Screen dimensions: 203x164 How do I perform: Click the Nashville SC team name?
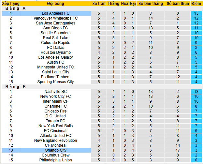[55, 92]
